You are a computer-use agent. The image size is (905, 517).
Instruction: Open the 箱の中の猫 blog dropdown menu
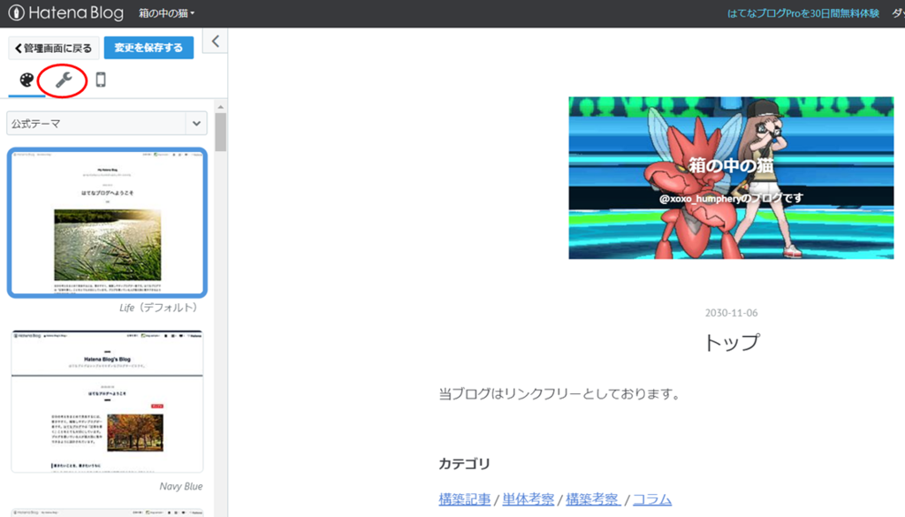pyautogui.click(x=166, y=13)
